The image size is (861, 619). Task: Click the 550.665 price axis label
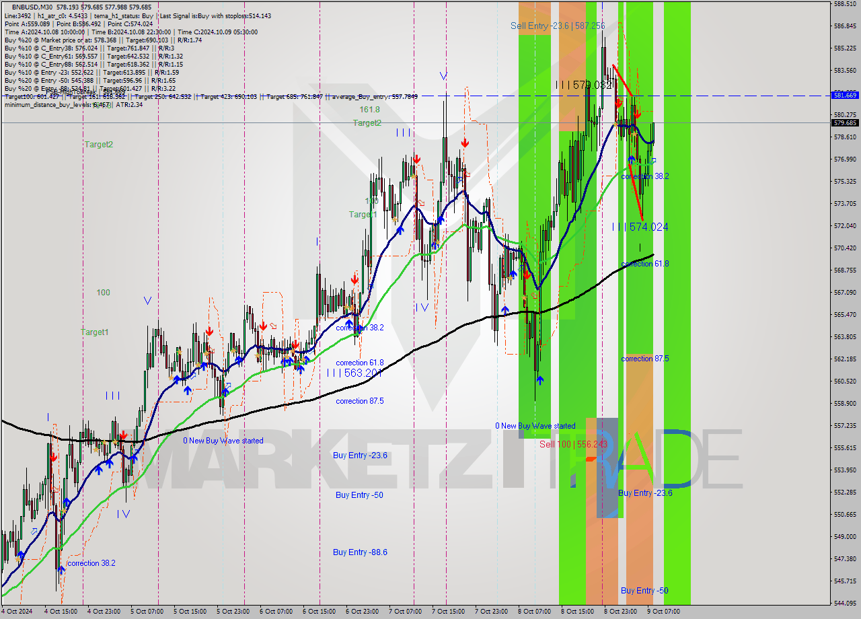[x=846, y=514]
